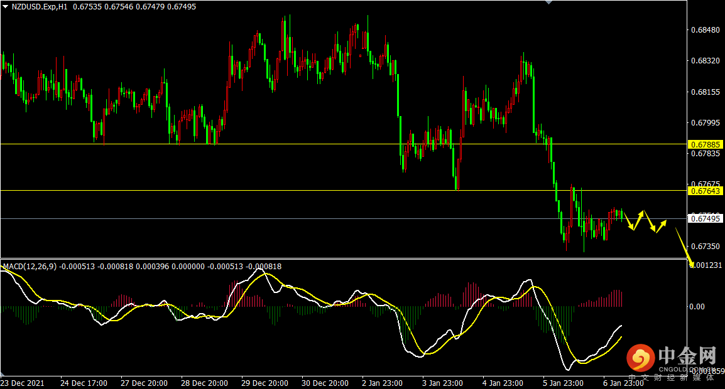The height and width of the screenshot is (389, 725).
Task: Click the 0.00 level on MACD scale
Action: (x=697, y=307)
